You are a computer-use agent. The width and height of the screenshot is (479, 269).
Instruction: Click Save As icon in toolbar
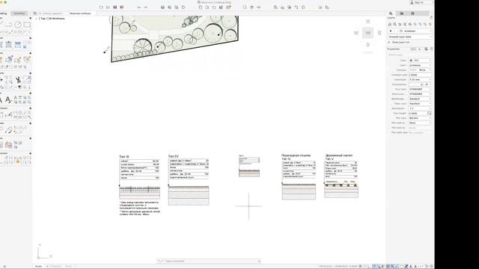[121, 7]
